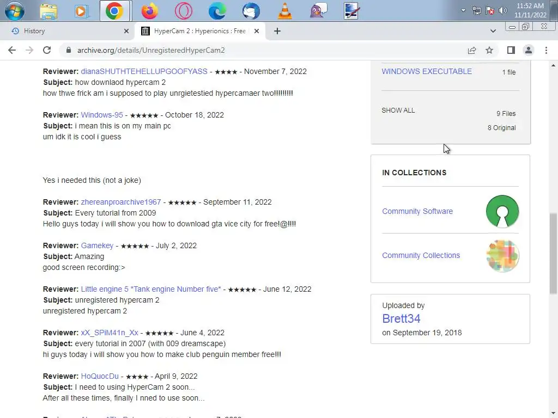The height and width of the screenshot is (418, 558).
Task: Open reviewer Gamekey profile
Action: pos(97,245)
